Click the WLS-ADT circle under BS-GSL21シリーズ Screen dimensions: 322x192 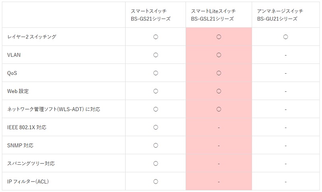click(x=219, y=109)
